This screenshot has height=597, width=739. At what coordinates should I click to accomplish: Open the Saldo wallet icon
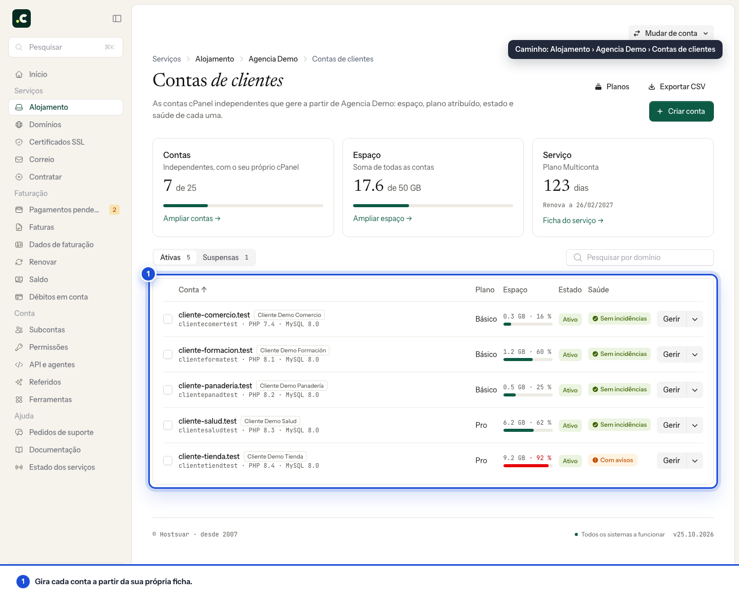coord(19,280)
